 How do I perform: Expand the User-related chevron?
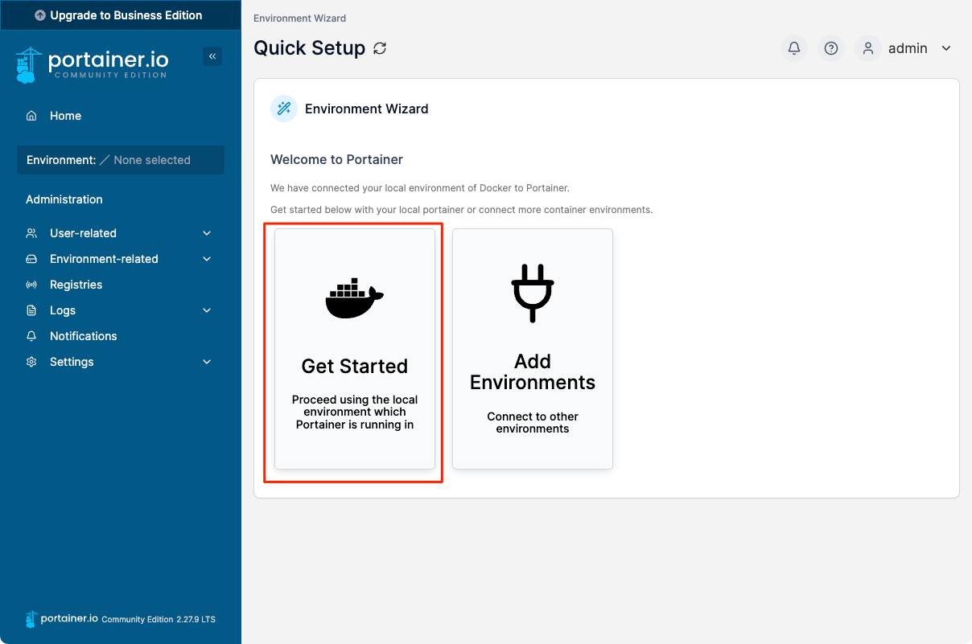207,233
